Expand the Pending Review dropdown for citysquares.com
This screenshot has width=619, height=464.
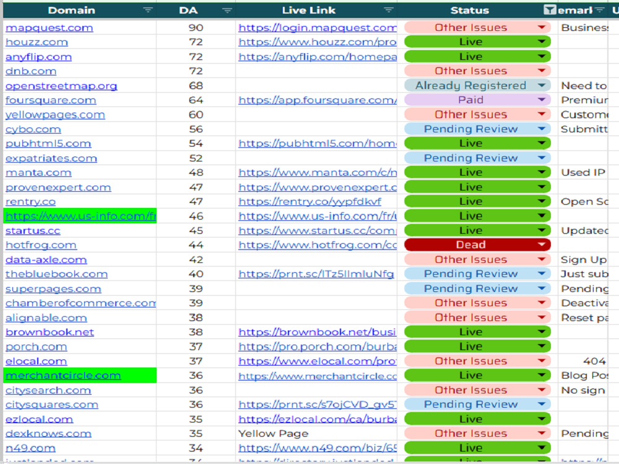coord(542,404)
